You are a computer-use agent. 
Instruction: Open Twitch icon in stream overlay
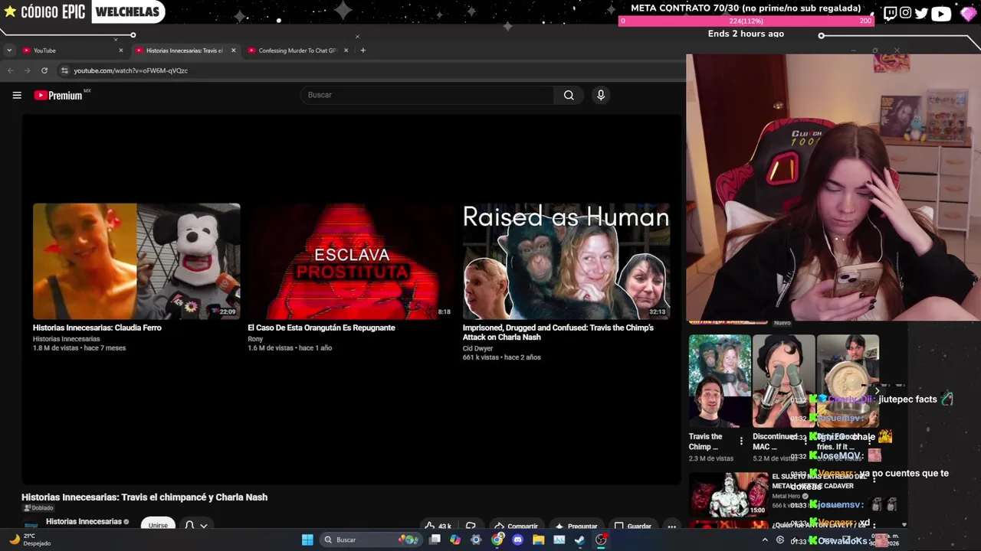(x=890, y=13)
